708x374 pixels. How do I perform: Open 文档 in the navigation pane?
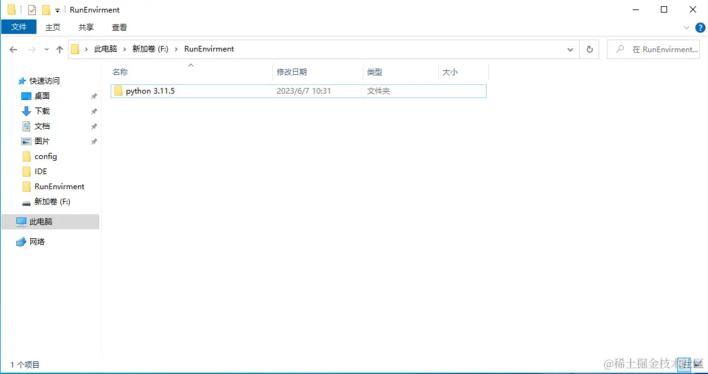tap(42, 126)
